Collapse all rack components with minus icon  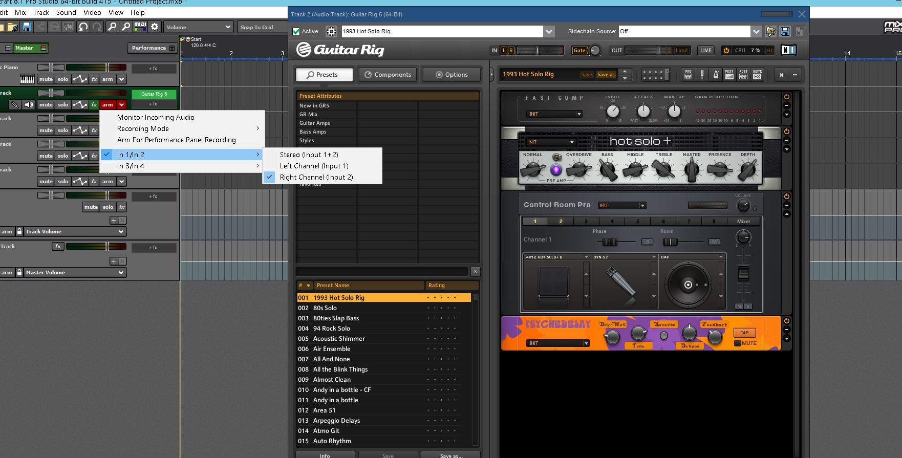(795, 75)
